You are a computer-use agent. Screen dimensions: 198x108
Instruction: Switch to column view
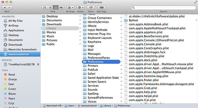[56, 8]
